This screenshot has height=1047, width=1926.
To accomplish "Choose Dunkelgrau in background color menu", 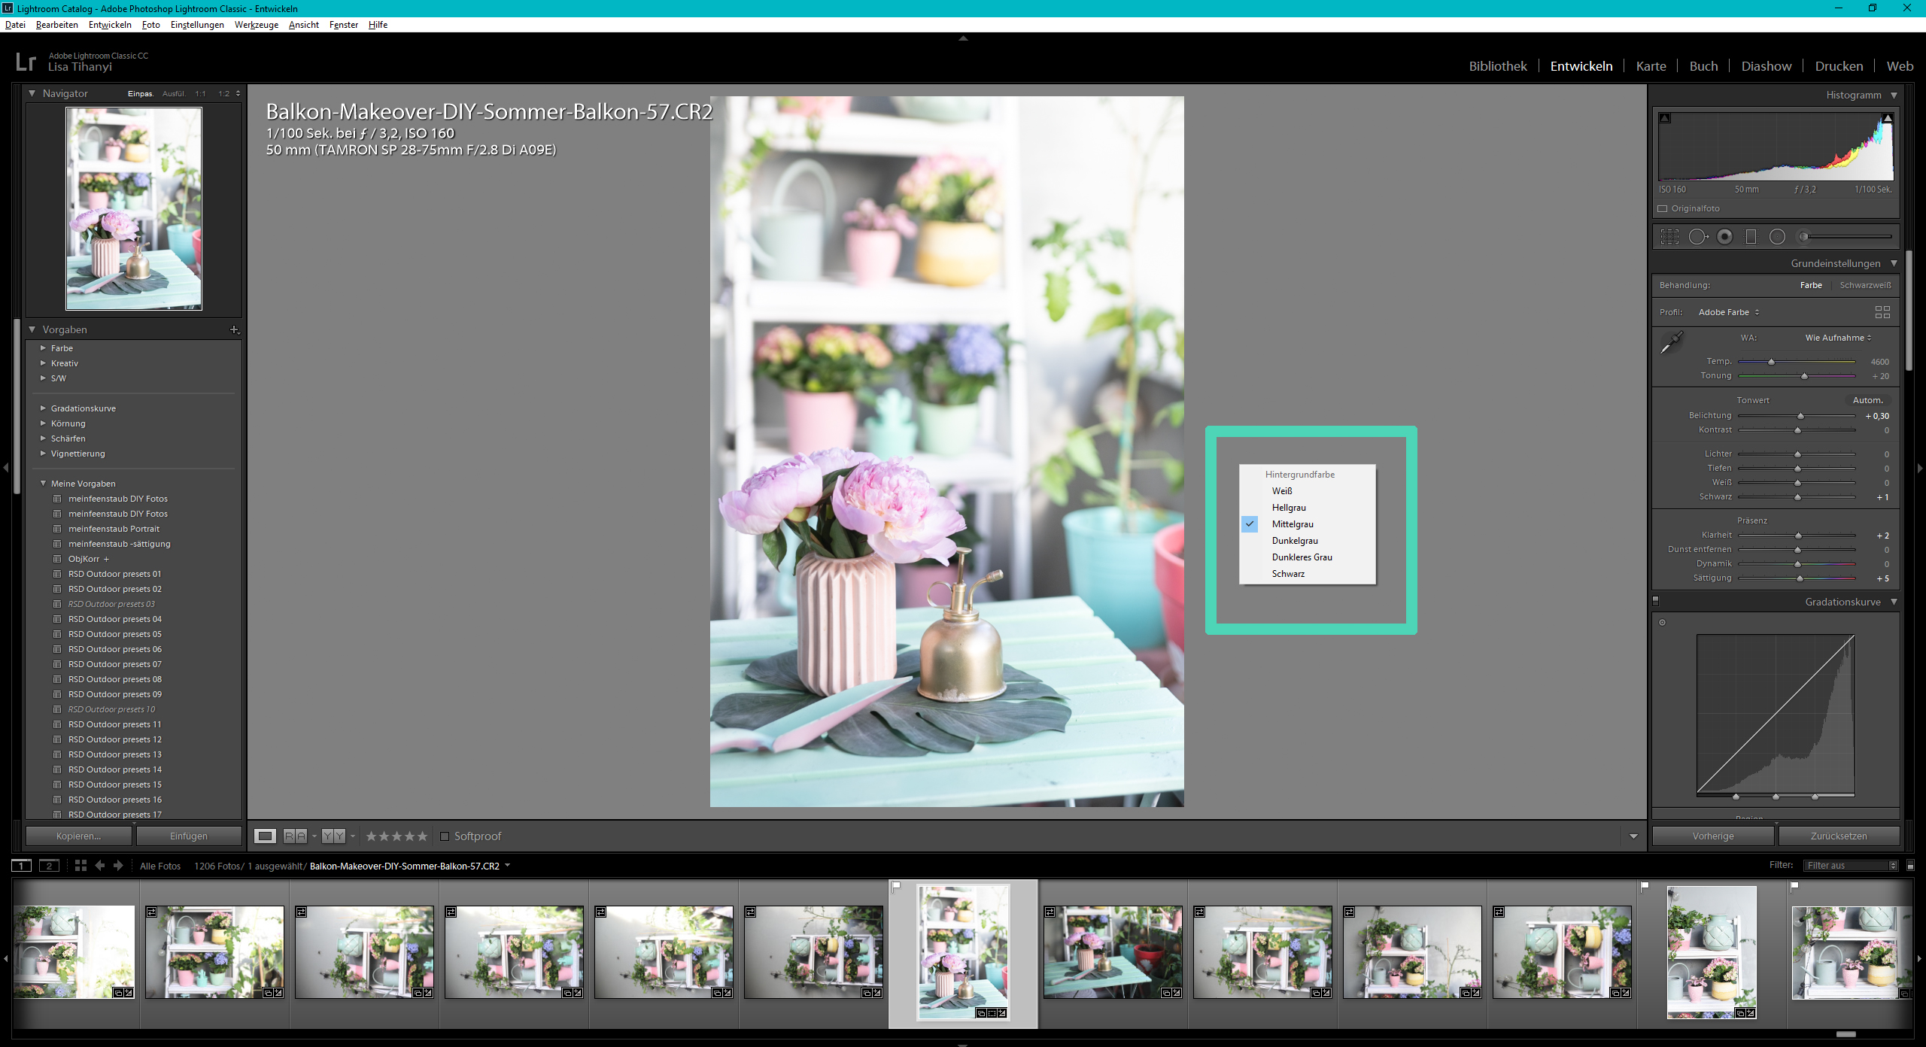I will [1294, 541].
